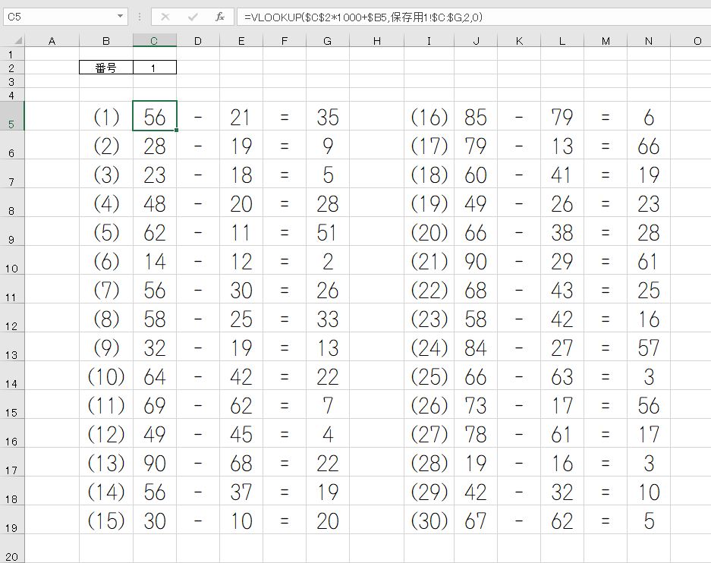Viewport: 711px width, 563px height.
Task: Select minuend 90 in problem (13) row
Action: point(155,464)
